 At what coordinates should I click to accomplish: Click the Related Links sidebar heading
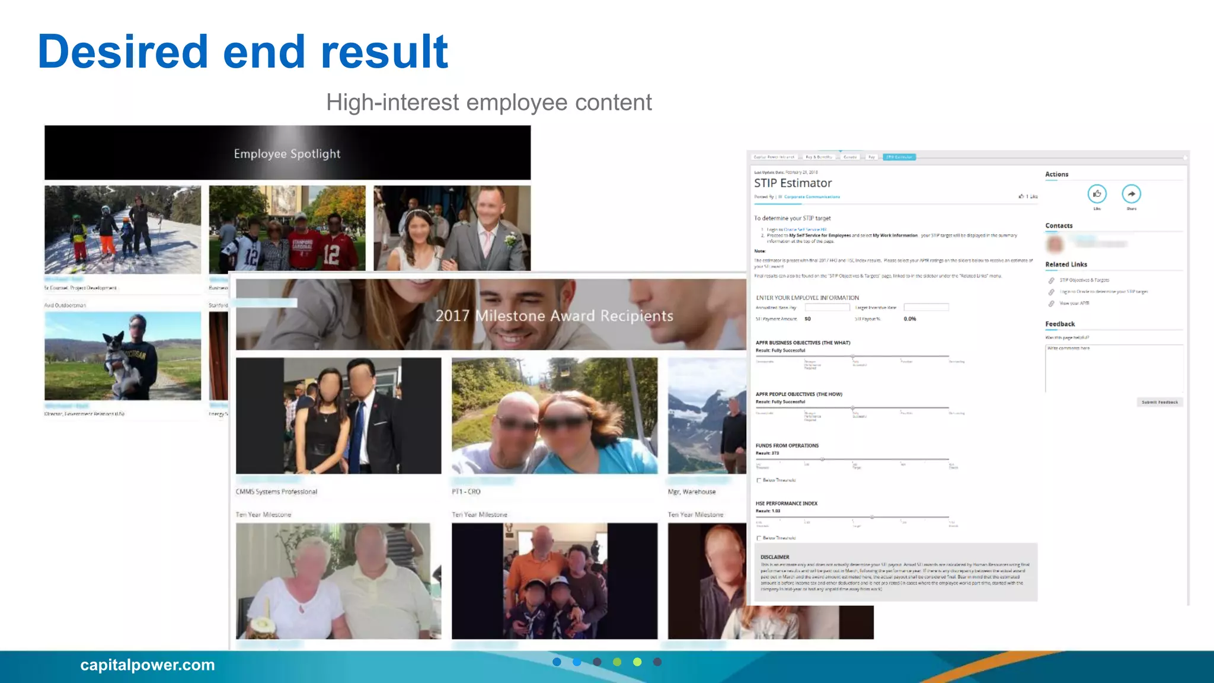(x=1066, y=264)
